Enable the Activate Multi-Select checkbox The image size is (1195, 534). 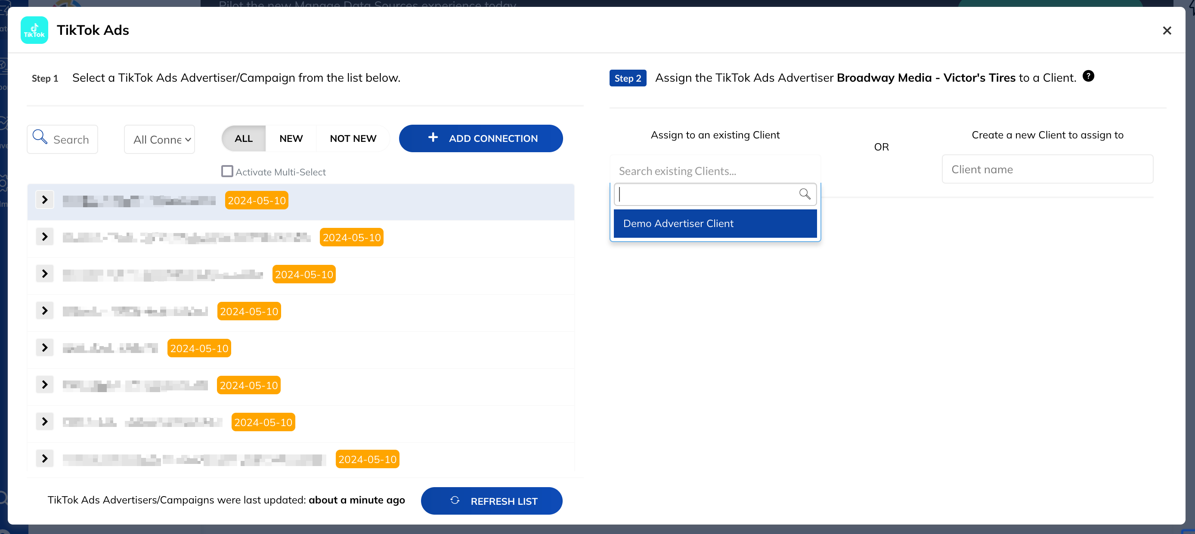click(x=227, y=172)
